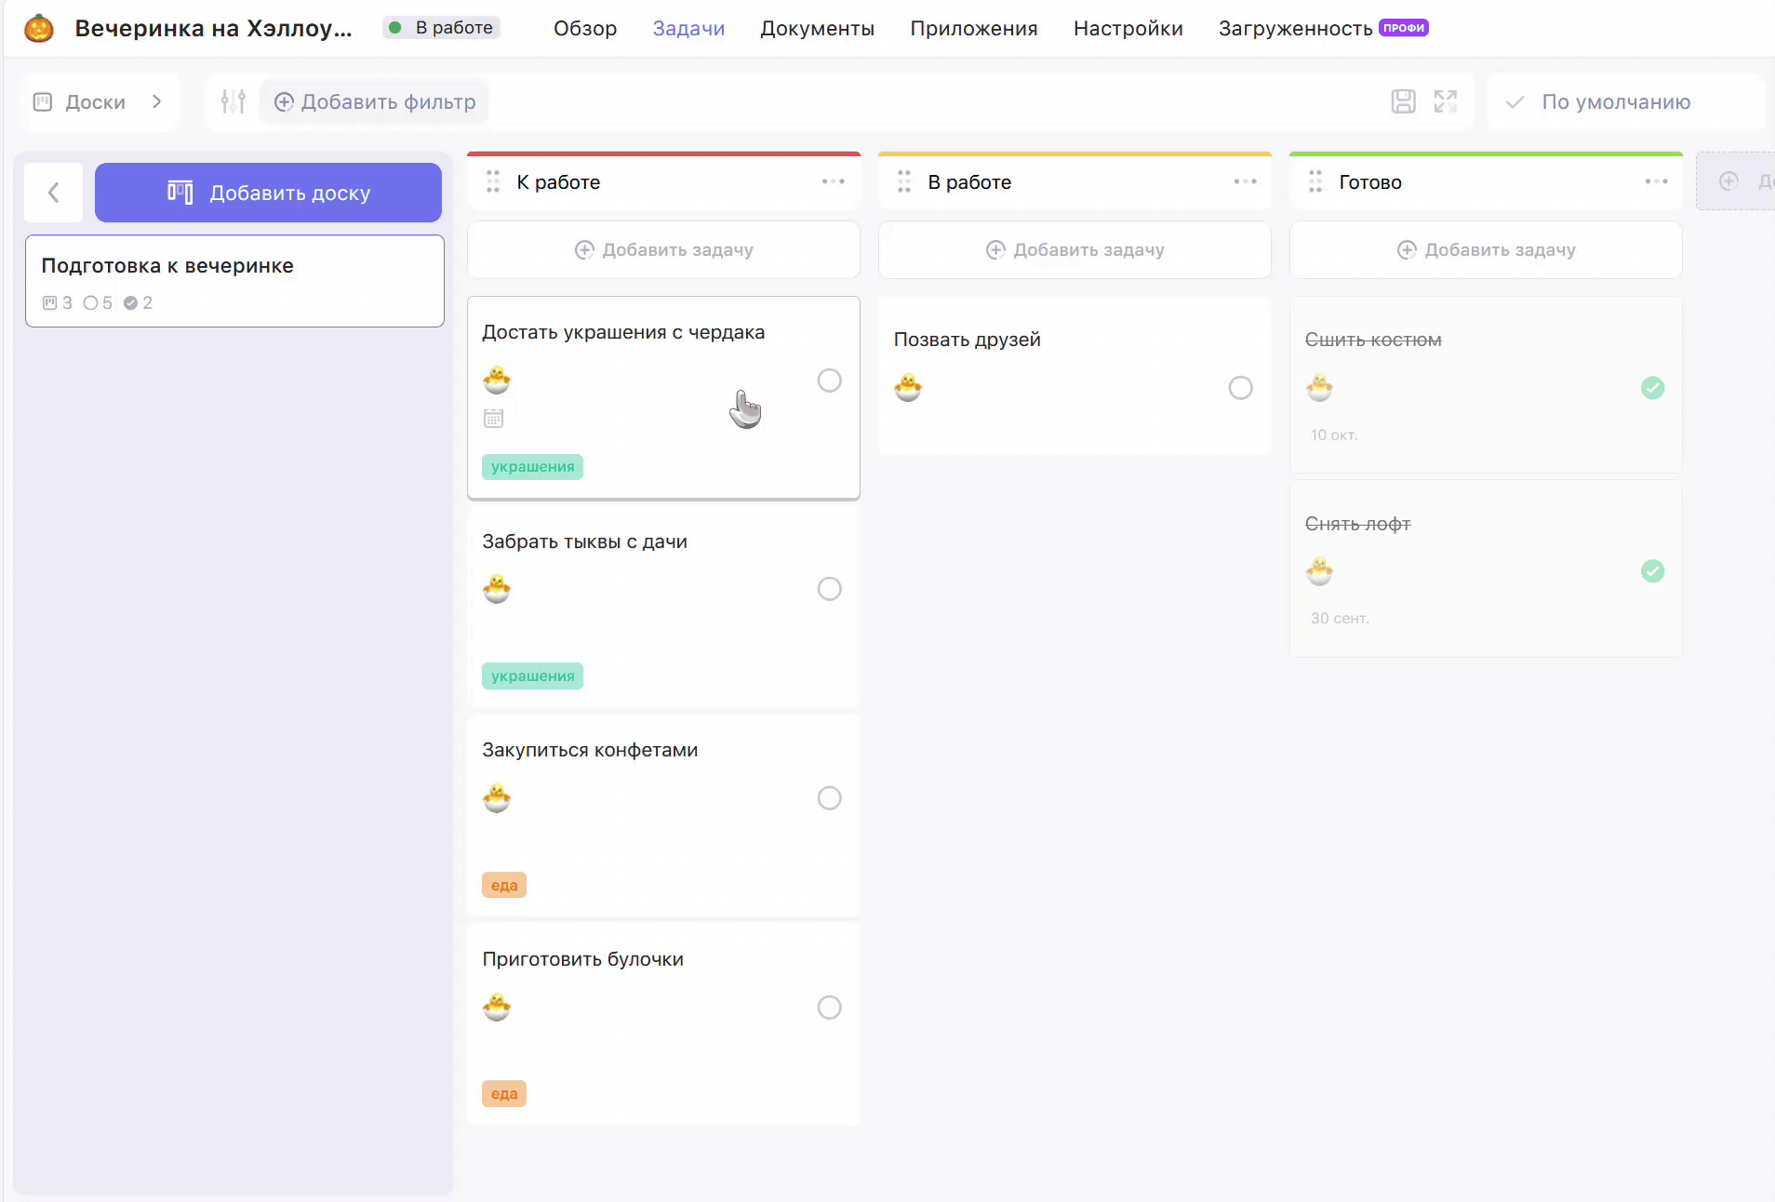Expand board to fullscreen
Image resolution: width=1775 pixels, height=1202 pixels.
click(x=1446, y=101)
